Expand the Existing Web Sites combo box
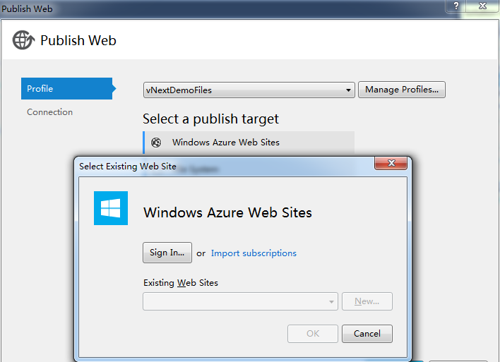This screenshot has width=500, height=362. coord(240,301)
